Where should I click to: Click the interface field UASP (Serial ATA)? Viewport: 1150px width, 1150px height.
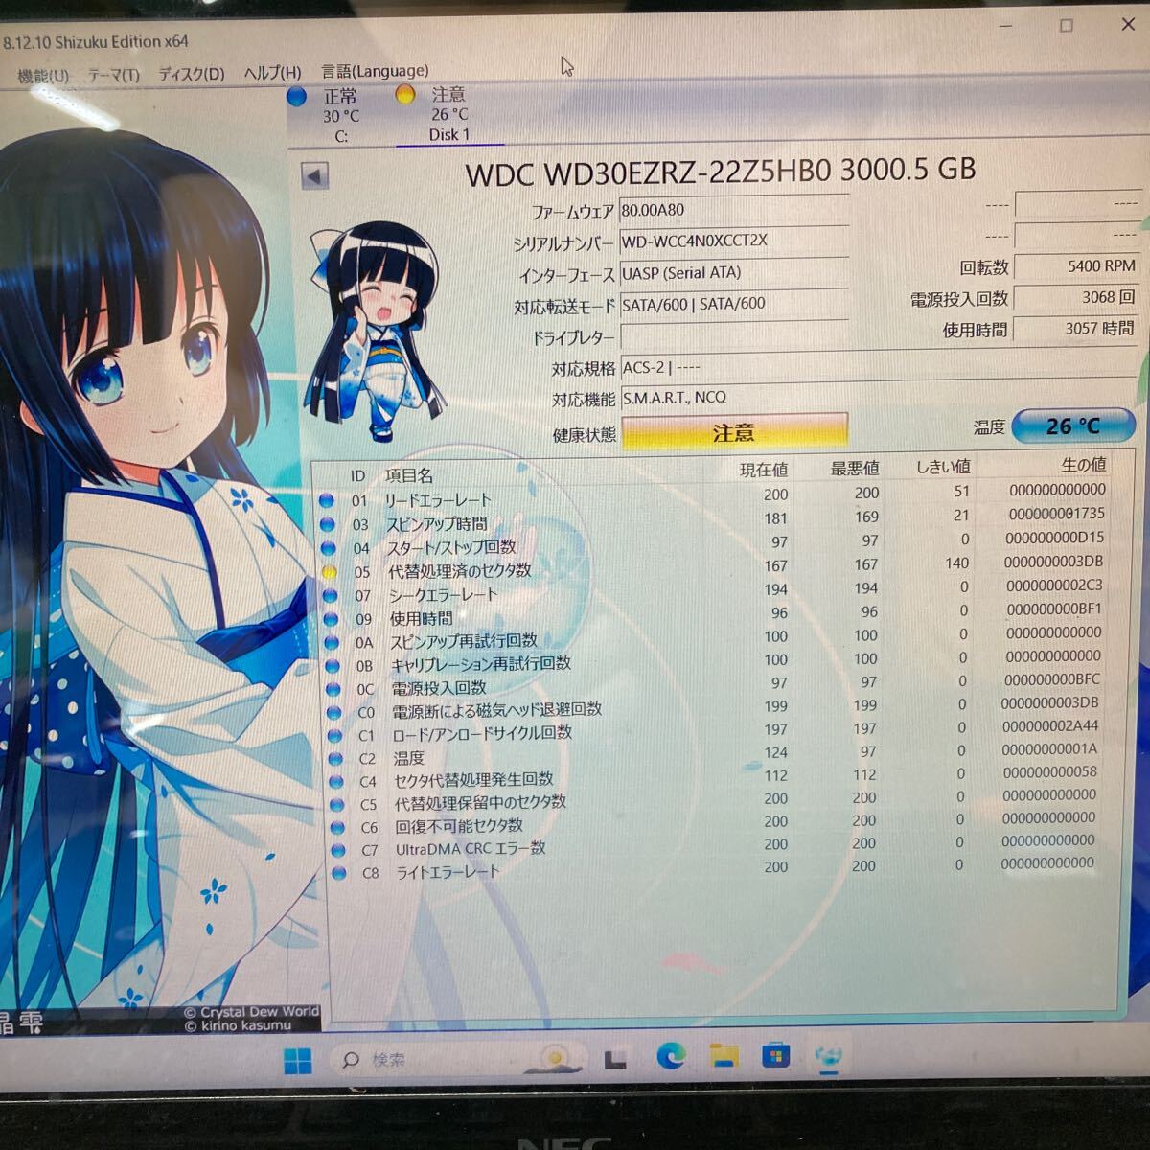click(x=734, y=273)
